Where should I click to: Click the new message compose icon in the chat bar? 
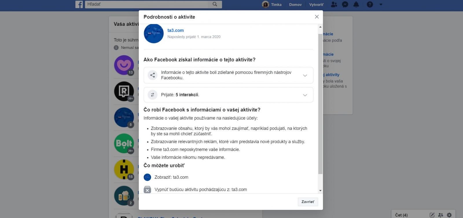tap(432, 215)
